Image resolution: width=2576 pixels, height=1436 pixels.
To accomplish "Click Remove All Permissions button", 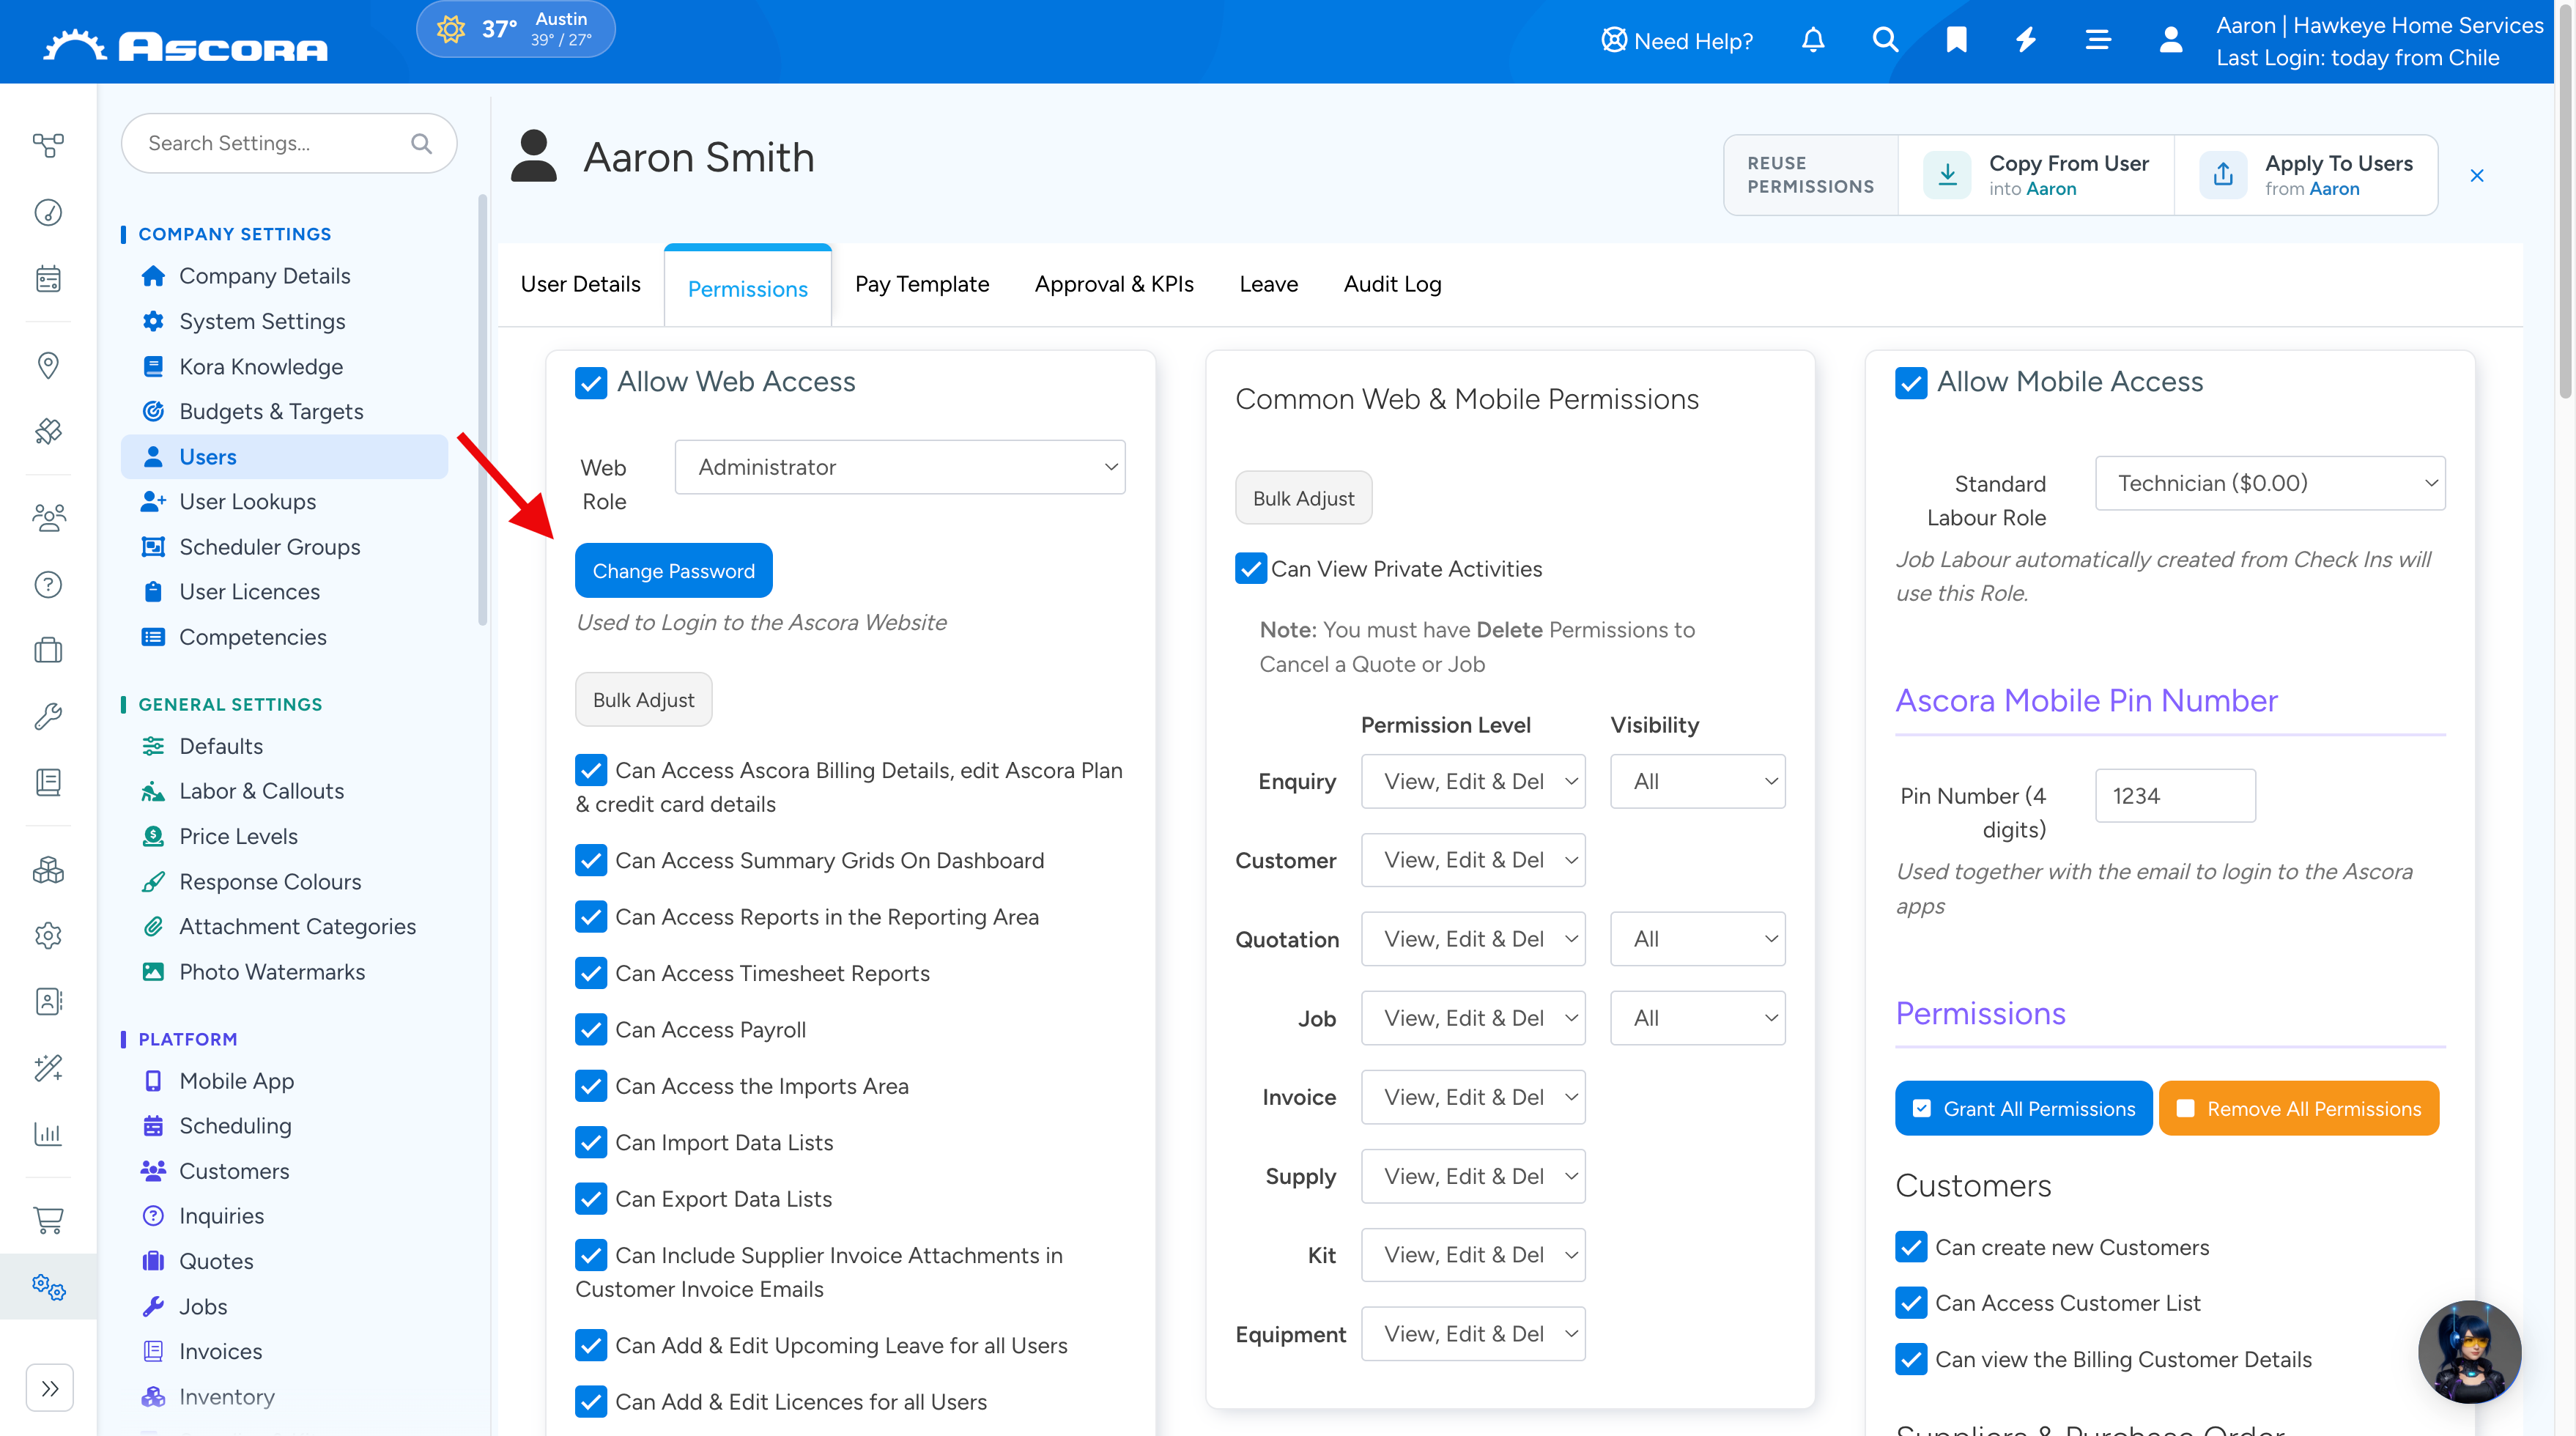I will pyautogui.click(x=2298, y=1108).
